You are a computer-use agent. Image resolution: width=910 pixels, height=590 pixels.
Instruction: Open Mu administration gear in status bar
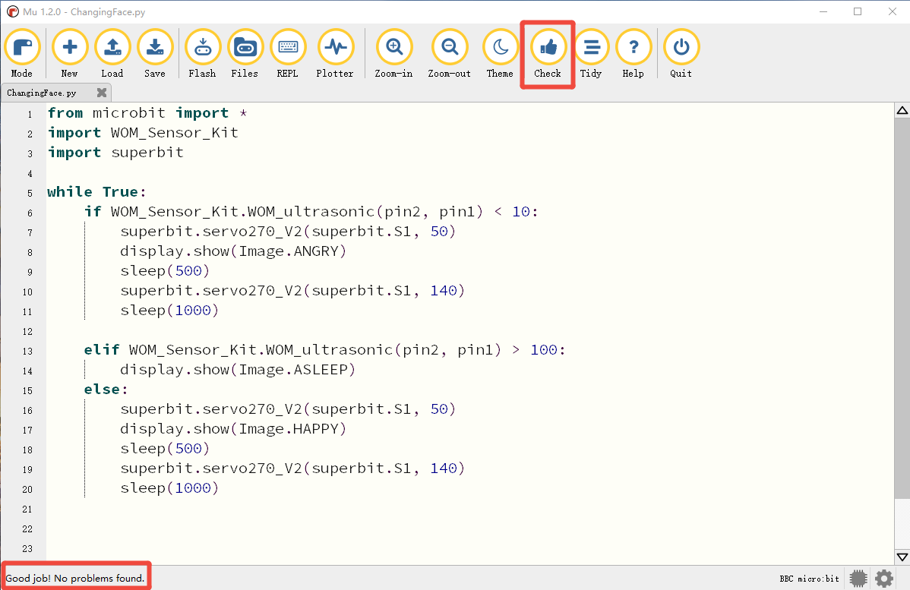click(x=884, y=579)
